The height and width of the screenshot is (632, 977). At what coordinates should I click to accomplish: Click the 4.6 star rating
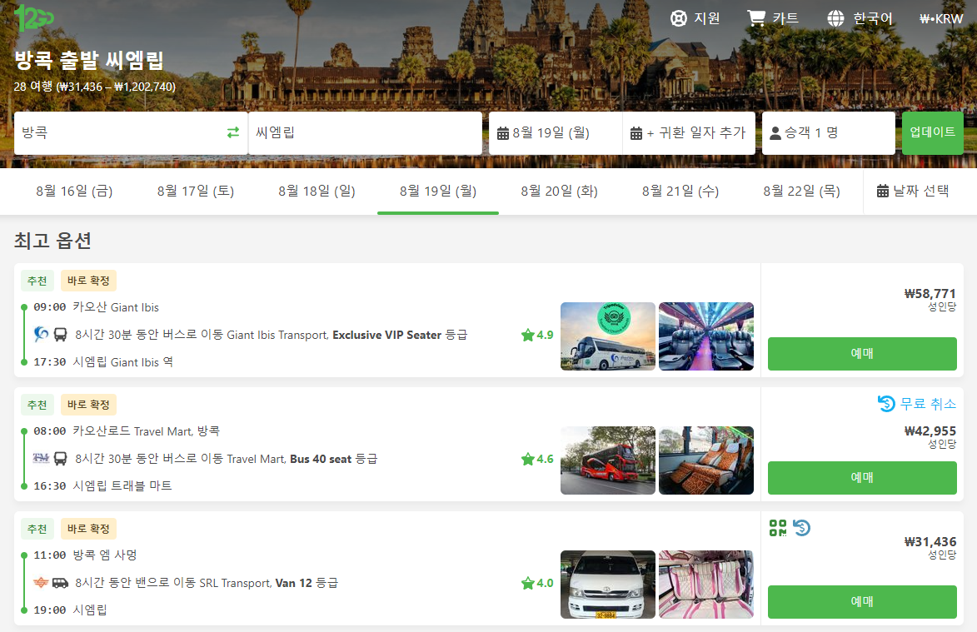point(537,459)
